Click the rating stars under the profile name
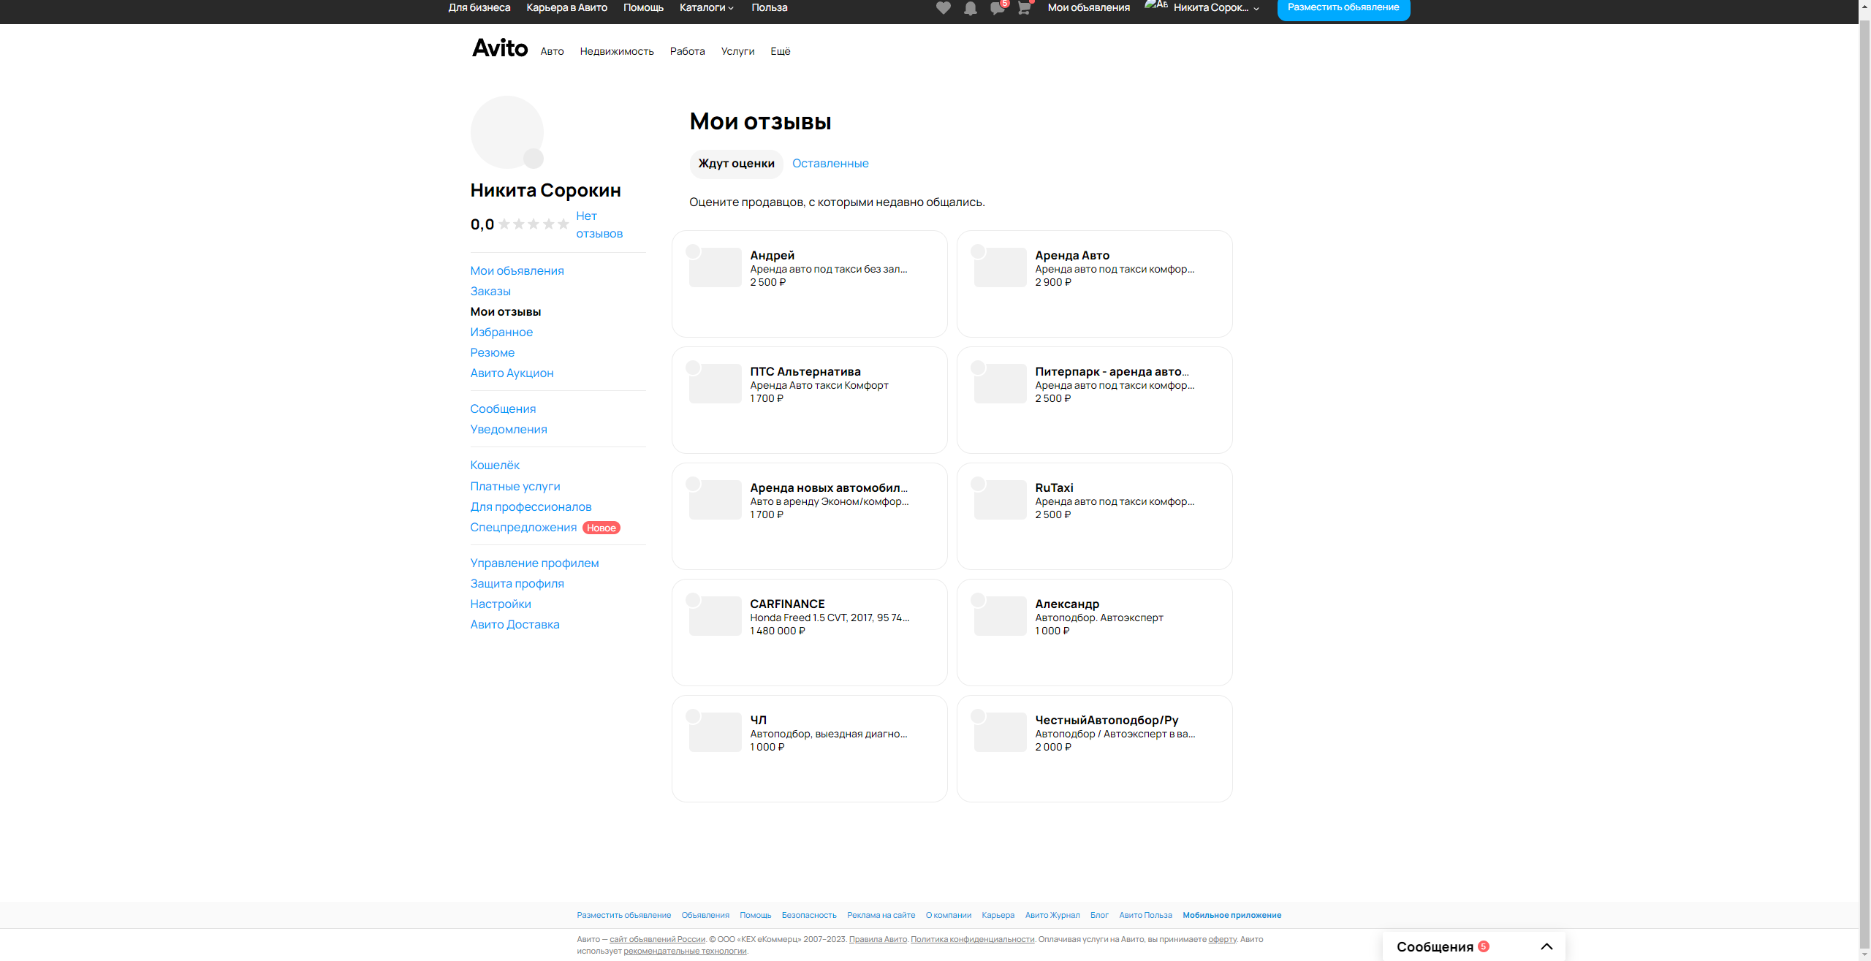 [x=534, y=224]
